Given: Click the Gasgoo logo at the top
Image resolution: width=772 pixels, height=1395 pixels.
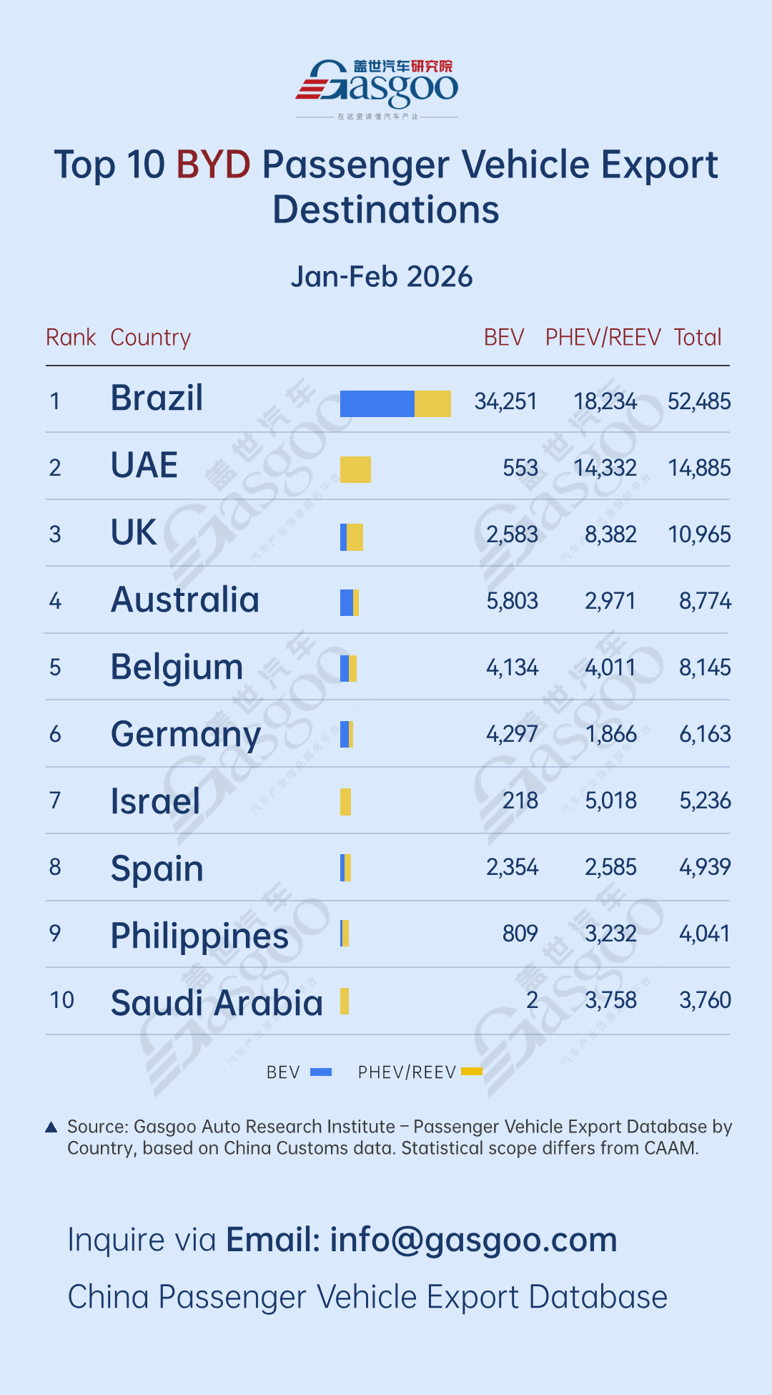Looking at the screenshot, I should pos(377,89).
